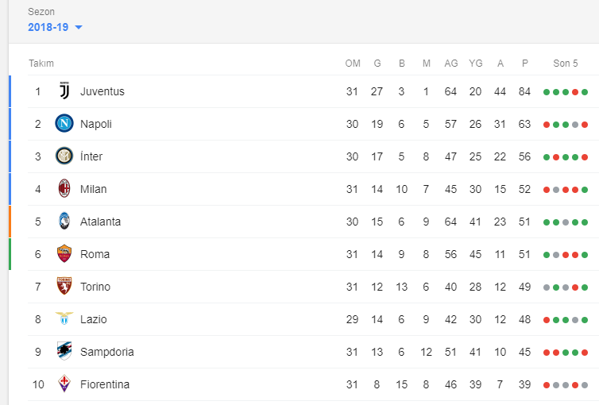The width and height of the screenshot is (599, 405).
Task: Click the Inter club badge
Action: coord(64,156)
